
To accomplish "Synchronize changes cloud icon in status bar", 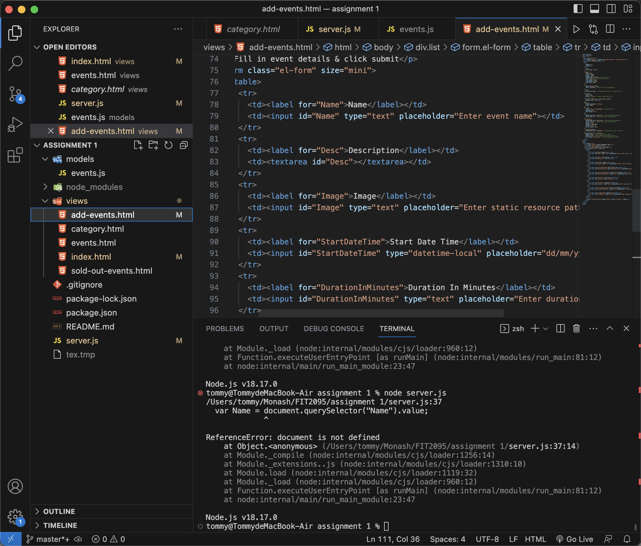I will tap(78, 539).
